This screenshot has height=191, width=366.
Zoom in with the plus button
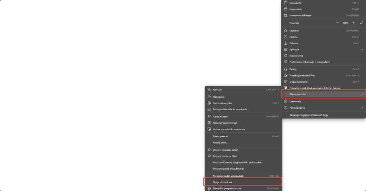click(353, 23)
